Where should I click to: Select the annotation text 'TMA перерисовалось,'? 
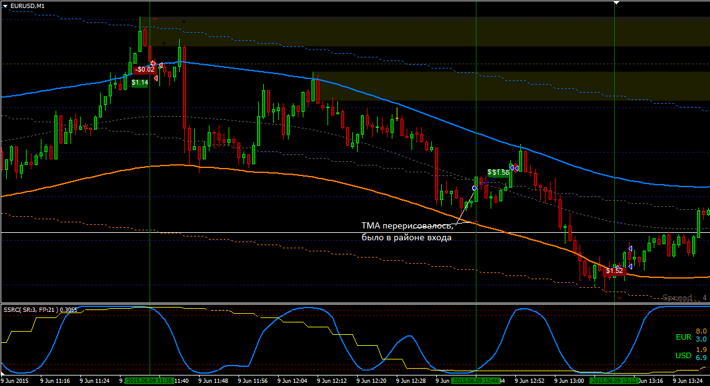tap(407, 226)
